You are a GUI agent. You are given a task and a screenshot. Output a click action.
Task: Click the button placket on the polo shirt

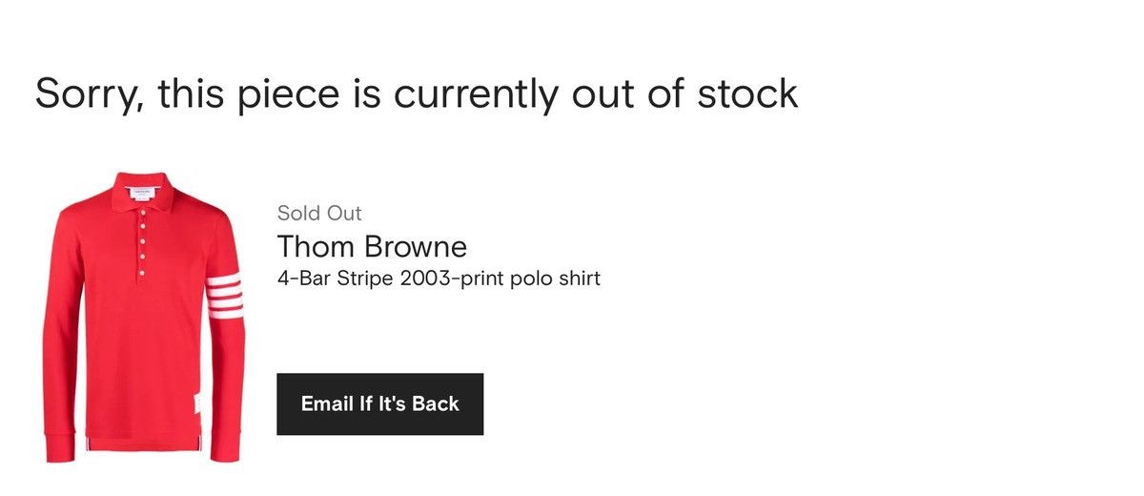[143, 241]
